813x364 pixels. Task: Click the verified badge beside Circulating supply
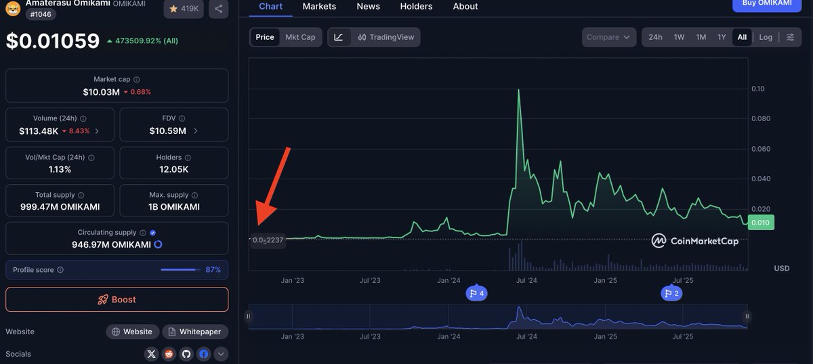point(152,233)
